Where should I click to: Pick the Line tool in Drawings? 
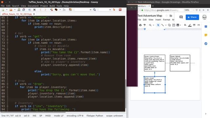click(162, 25)
